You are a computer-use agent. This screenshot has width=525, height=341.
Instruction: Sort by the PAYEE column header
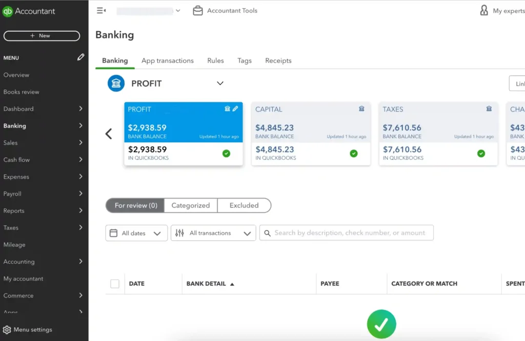[x=330, y=284]
